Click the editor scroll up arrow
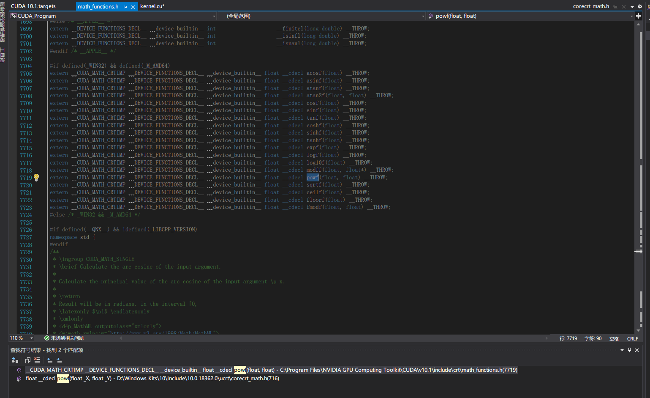 [x=638, y=25]
